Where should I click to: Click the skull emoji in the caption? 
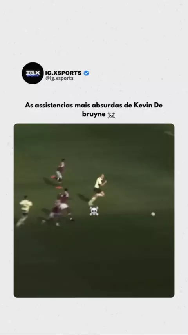pyautogui.click(x=111, y=115)
